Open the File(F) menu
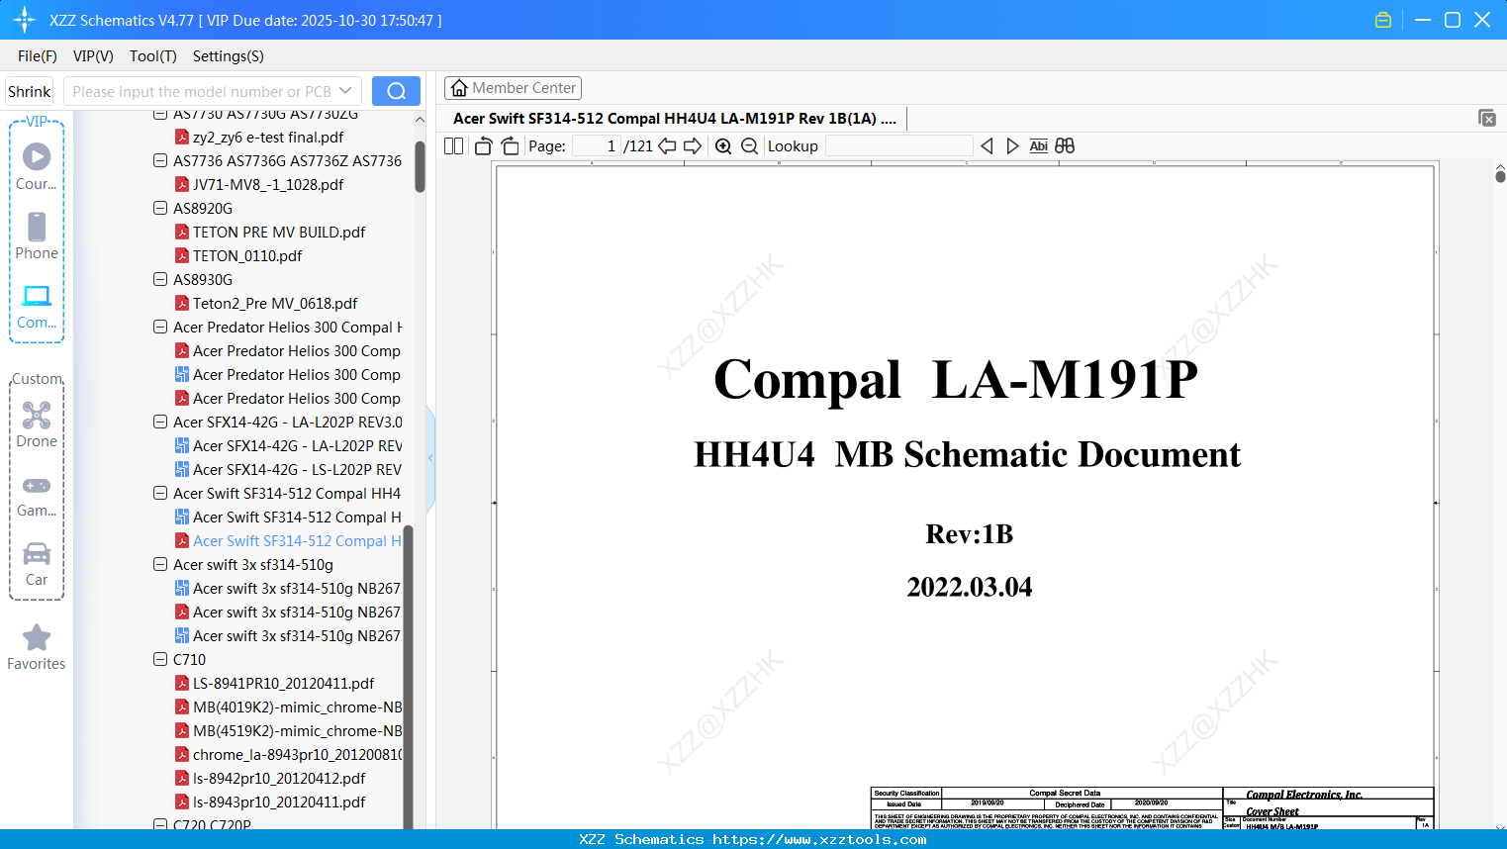Screen dimensions: 1507x849 pos(38,56)
